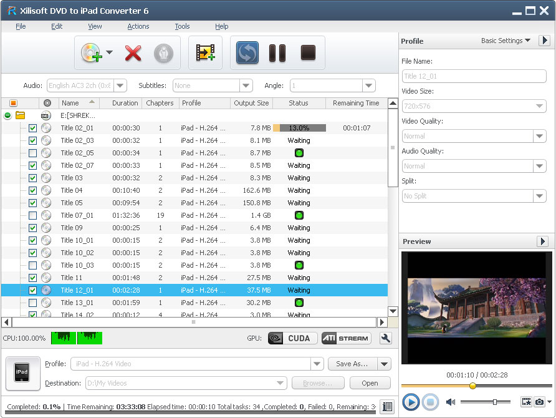
Task: Click the Open button next to Destination
Action: click(370, 383)
